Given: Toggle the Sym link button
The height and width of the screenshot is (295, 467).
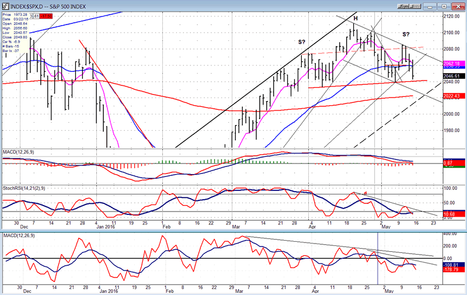Looking at the screenshot, I should pos(403,5).
